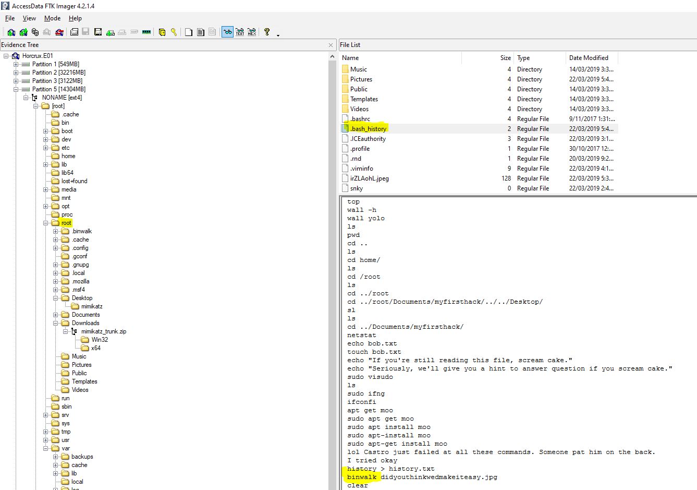This screenshot has width=697, height=490.
Task: Click the Remove All Evidence Items icon
Action: click(59, 32)
